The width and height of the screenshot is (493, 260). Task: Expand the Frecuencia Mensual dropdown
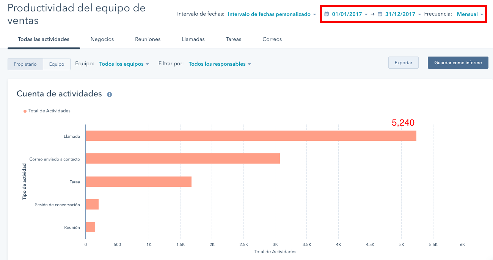point(470,14)
